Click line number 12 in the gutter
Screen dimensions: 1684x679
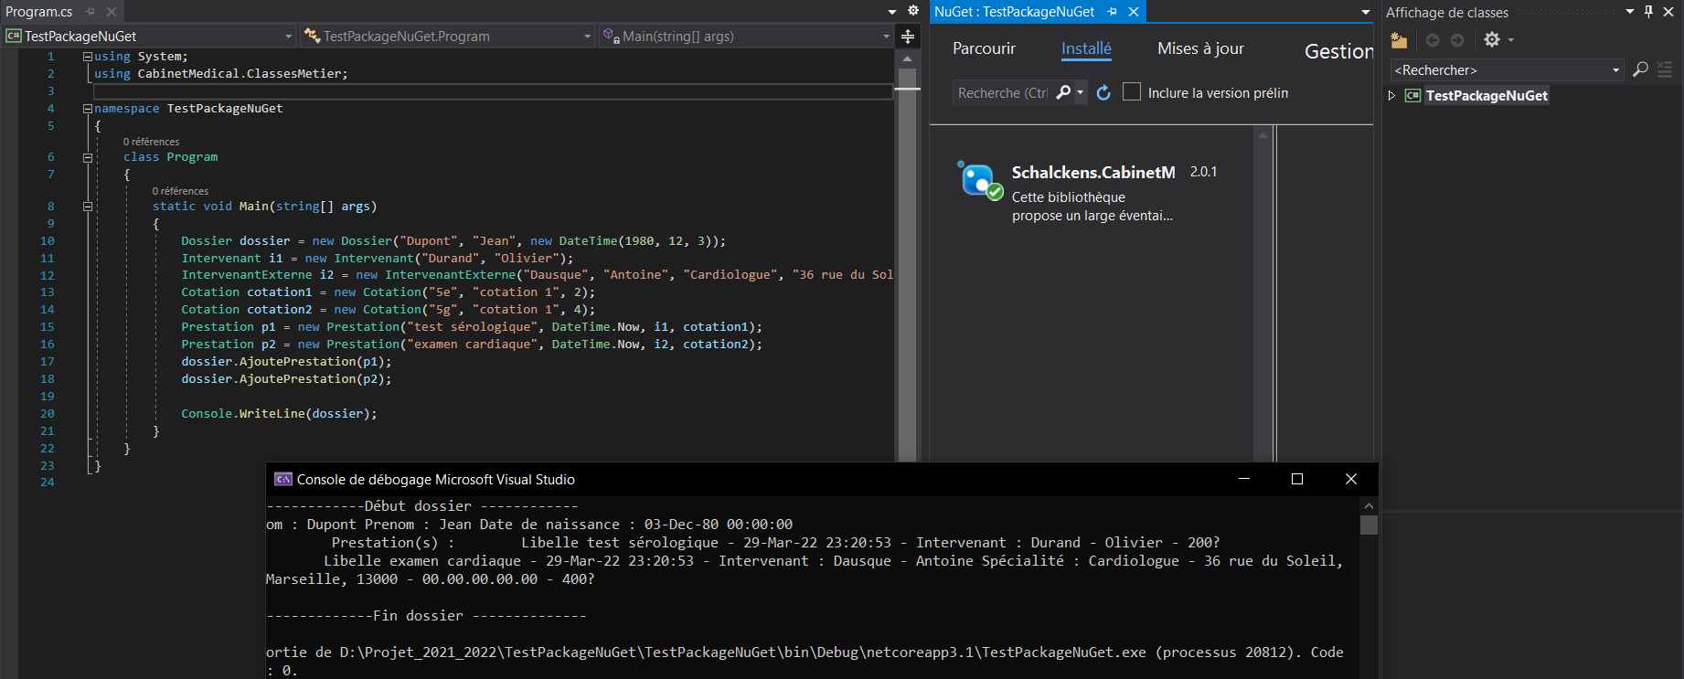(x=48, y=275)
